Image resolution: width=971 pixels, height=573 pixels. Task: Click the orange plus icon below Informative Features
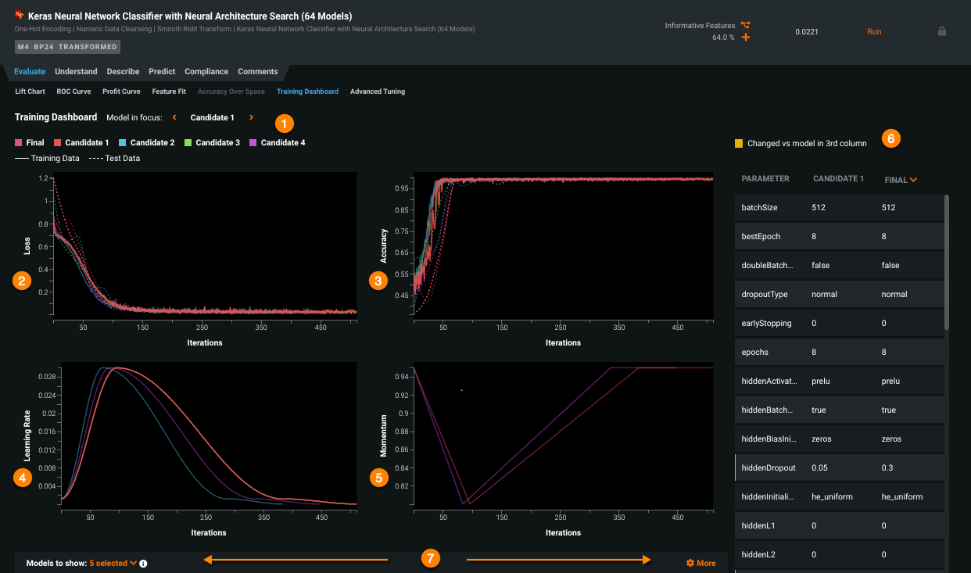[x=745, y=36]
